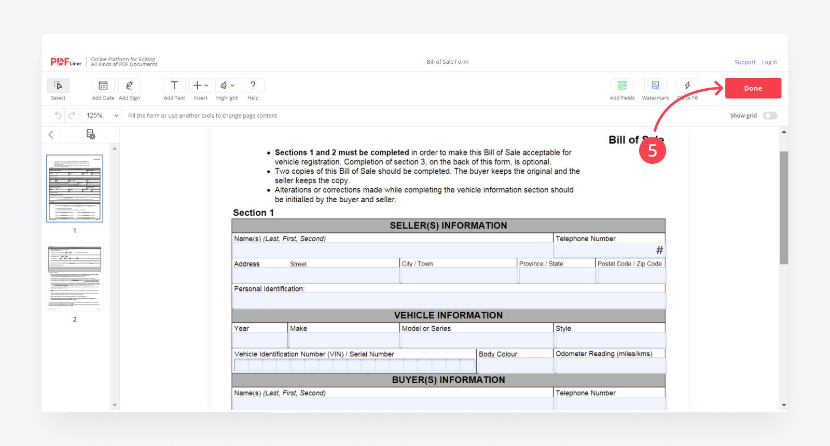This screenshot has width=830, height=446.
Task: Open the Support link
Action: [x=745, y=62]
